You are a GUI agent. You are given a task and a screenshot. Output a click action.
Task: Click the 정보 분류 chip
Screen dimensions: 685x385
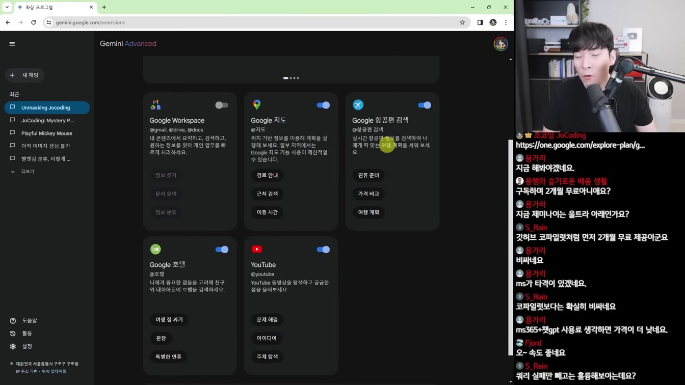point(166,212)
